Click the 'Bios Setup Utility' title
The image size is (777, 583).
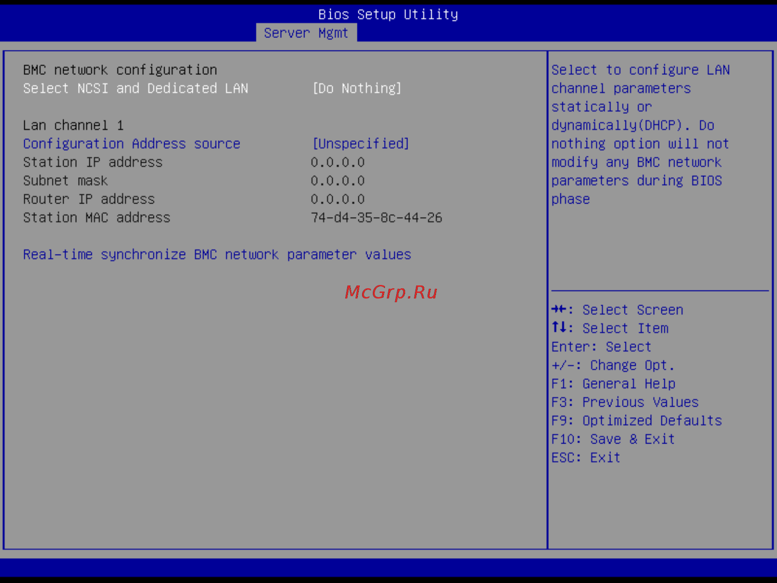point(388,15)
